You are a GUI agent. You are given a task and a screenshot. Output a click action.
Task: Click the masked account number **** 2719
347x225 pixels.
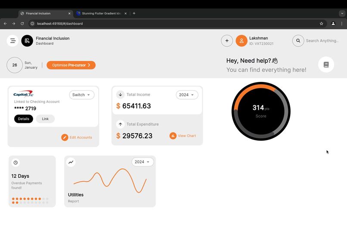[x=25, y=108]
